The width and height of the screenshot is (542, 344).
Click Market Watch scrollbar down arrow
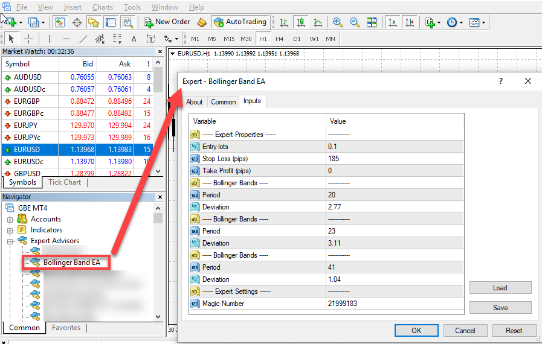coord(158,171)
